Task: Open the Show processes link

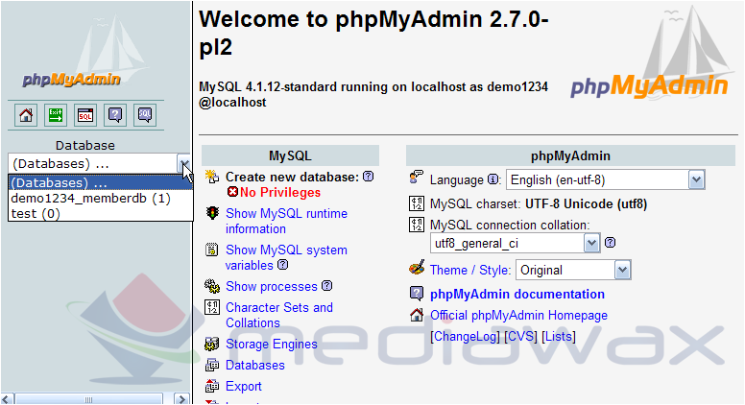Action: [272, 286]
